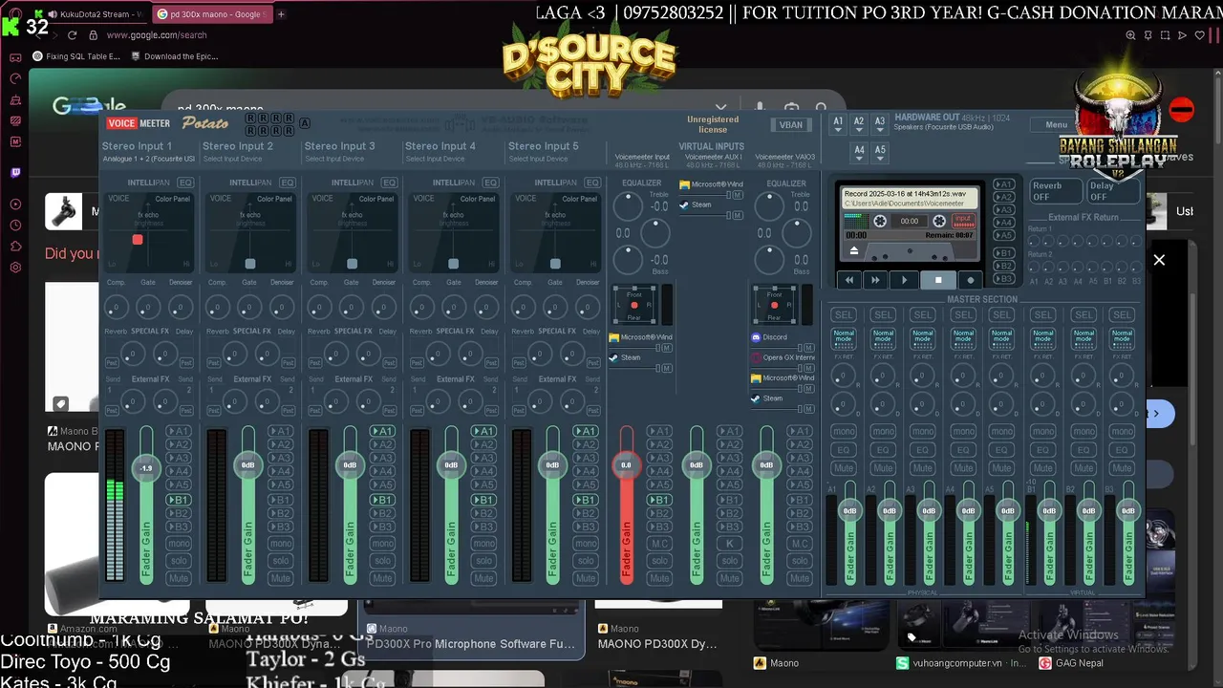Open hardware out A3 device dropdown
Image resolution: width=1223 pixels, height=688 pixels.
(x=880, y=122)
